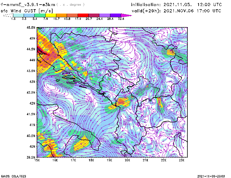Click the 17.1 value under the colorbar

click(x=78, y=19)
